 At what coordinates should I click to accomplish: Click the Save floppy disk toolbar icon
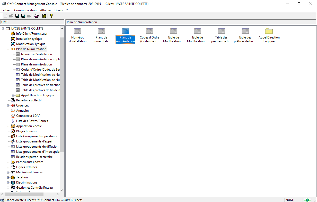click(17, 16)
